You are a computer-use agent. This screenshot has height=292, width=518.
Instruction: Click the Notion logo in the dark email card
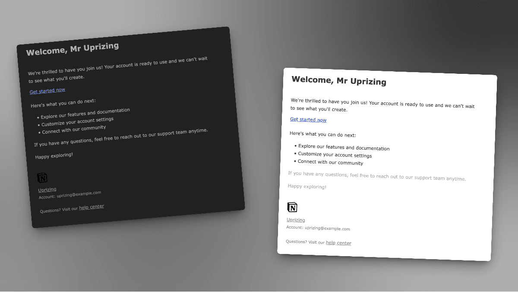(x=42, y=178)
